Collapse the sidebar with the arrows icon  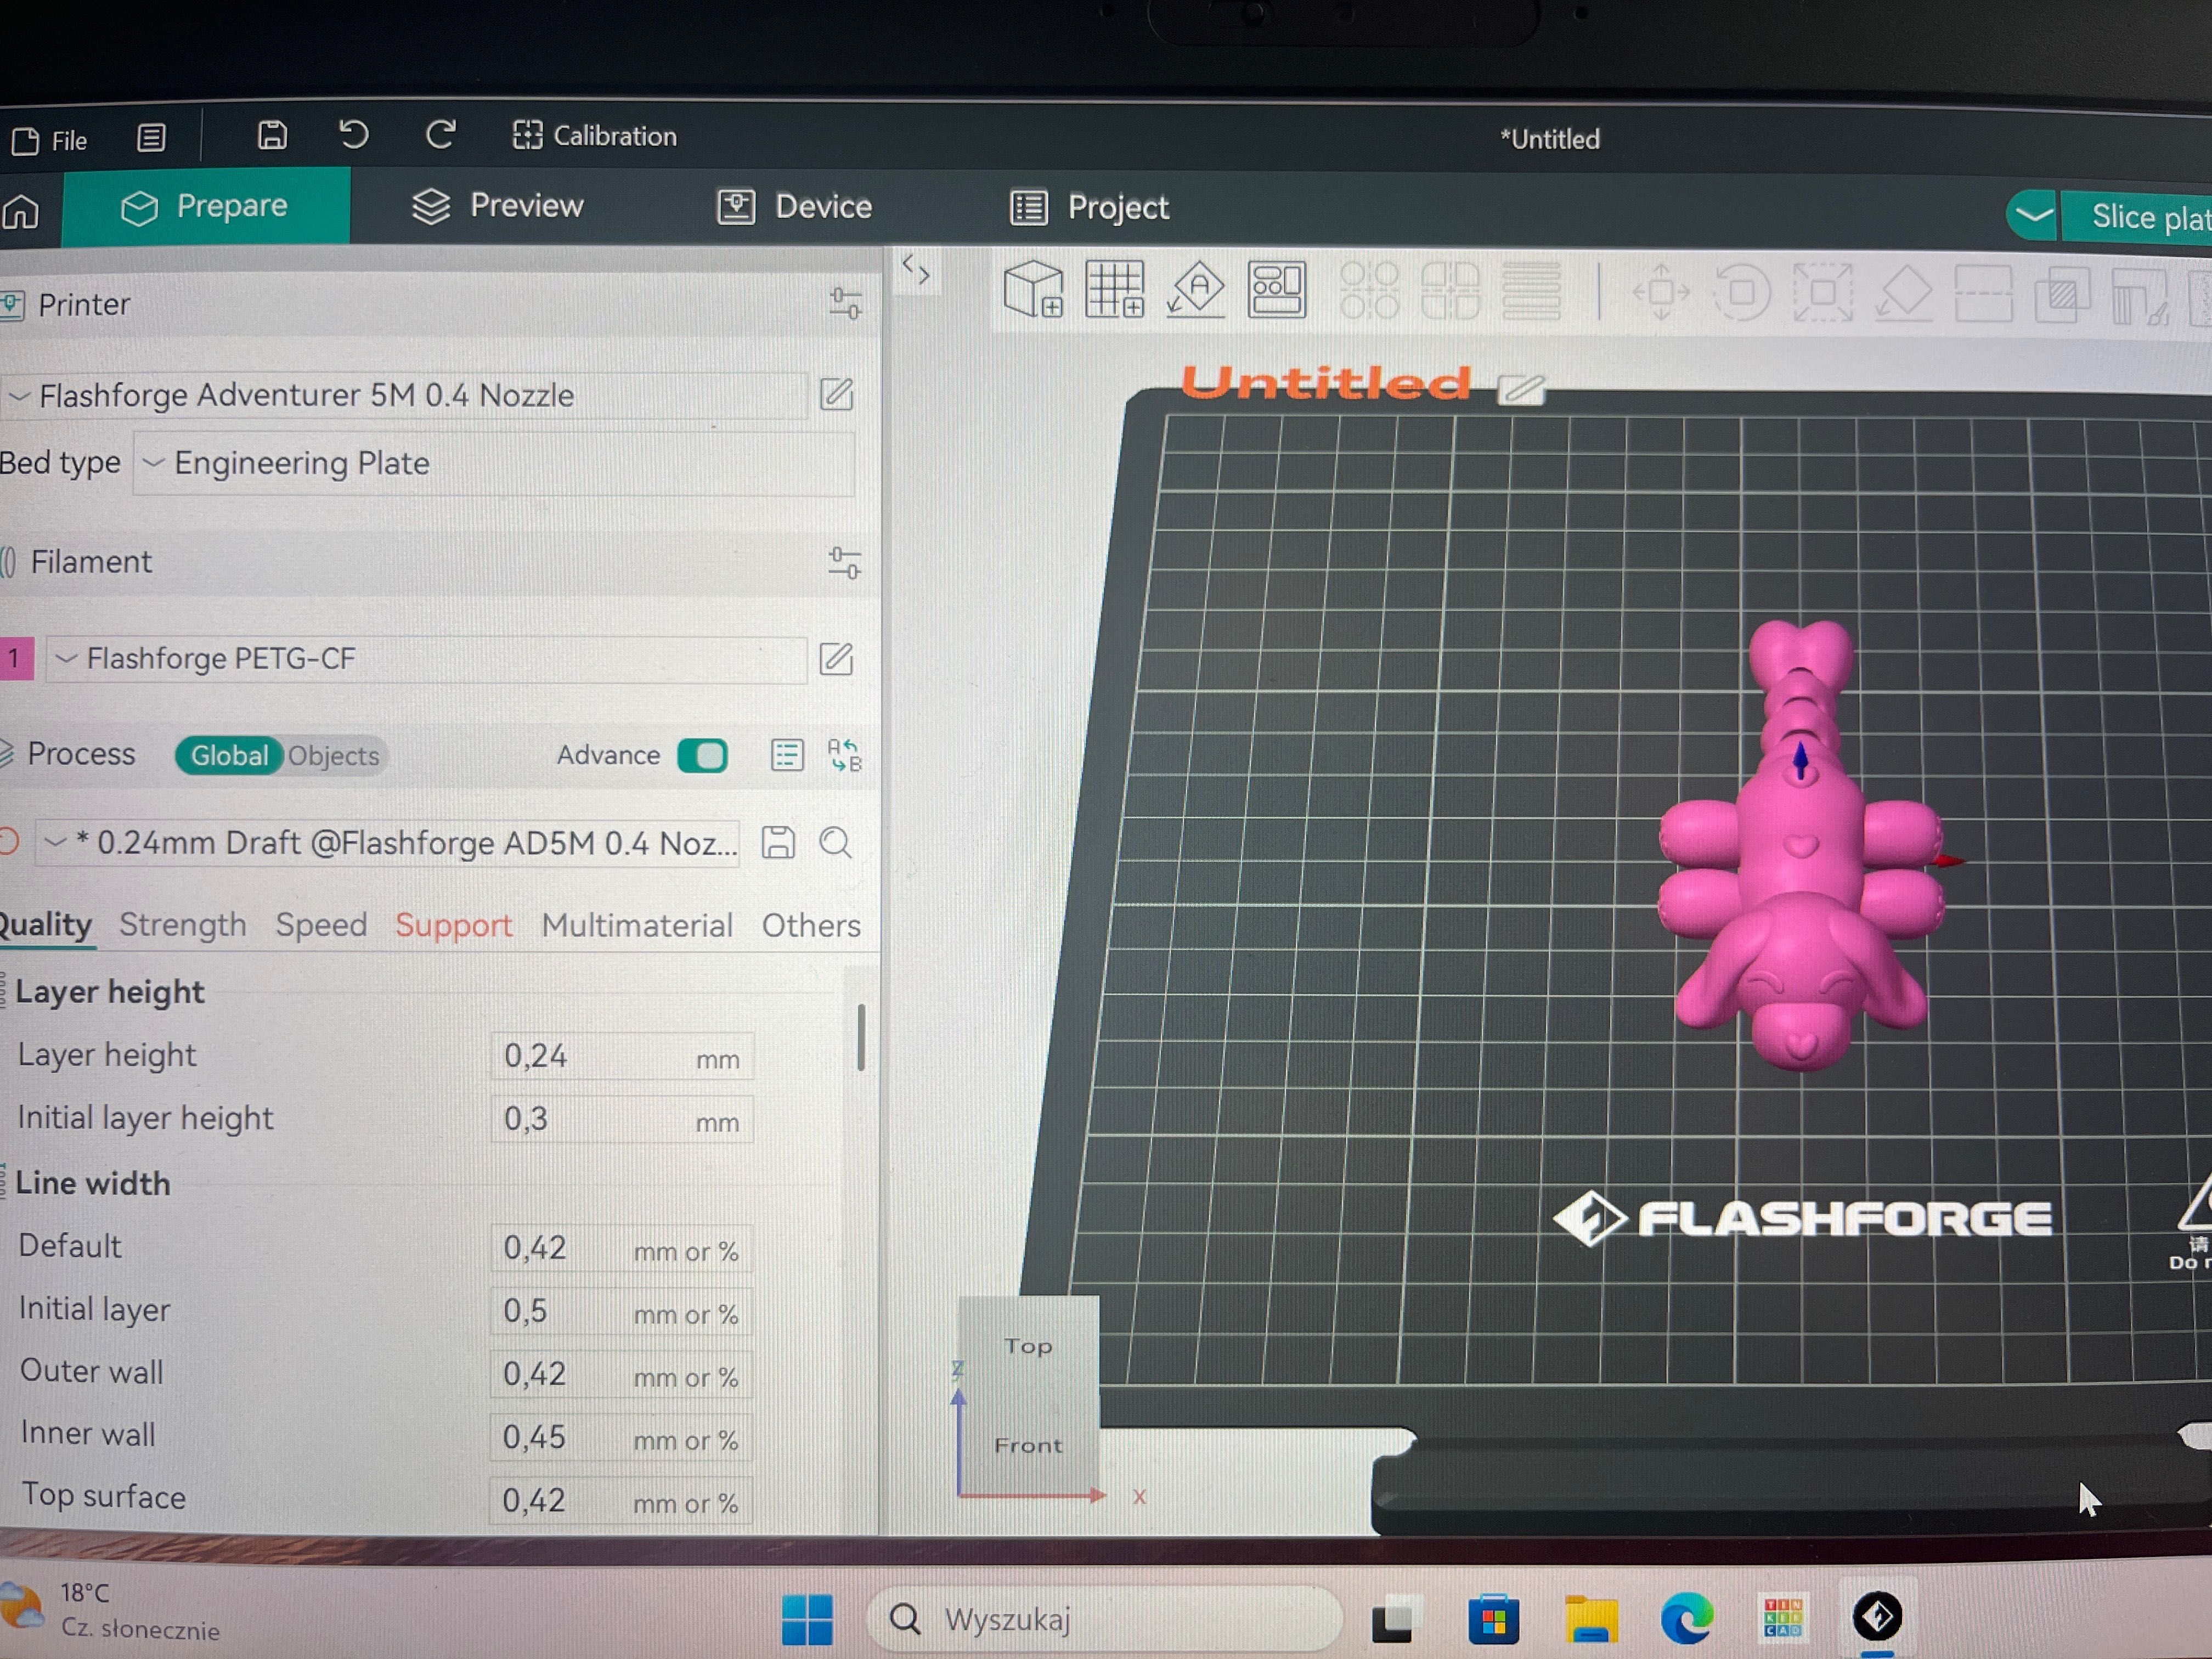[x=916, y=270]
